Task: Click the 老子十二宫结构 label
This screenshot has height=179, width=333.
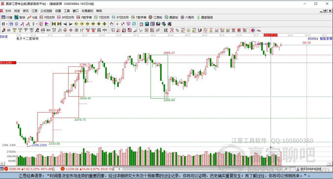Action: coord(27,39)
